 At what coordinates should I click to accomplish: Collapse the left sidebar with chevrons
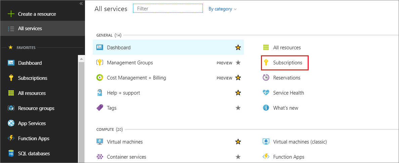pyautogui.click(x=81, y=3)
